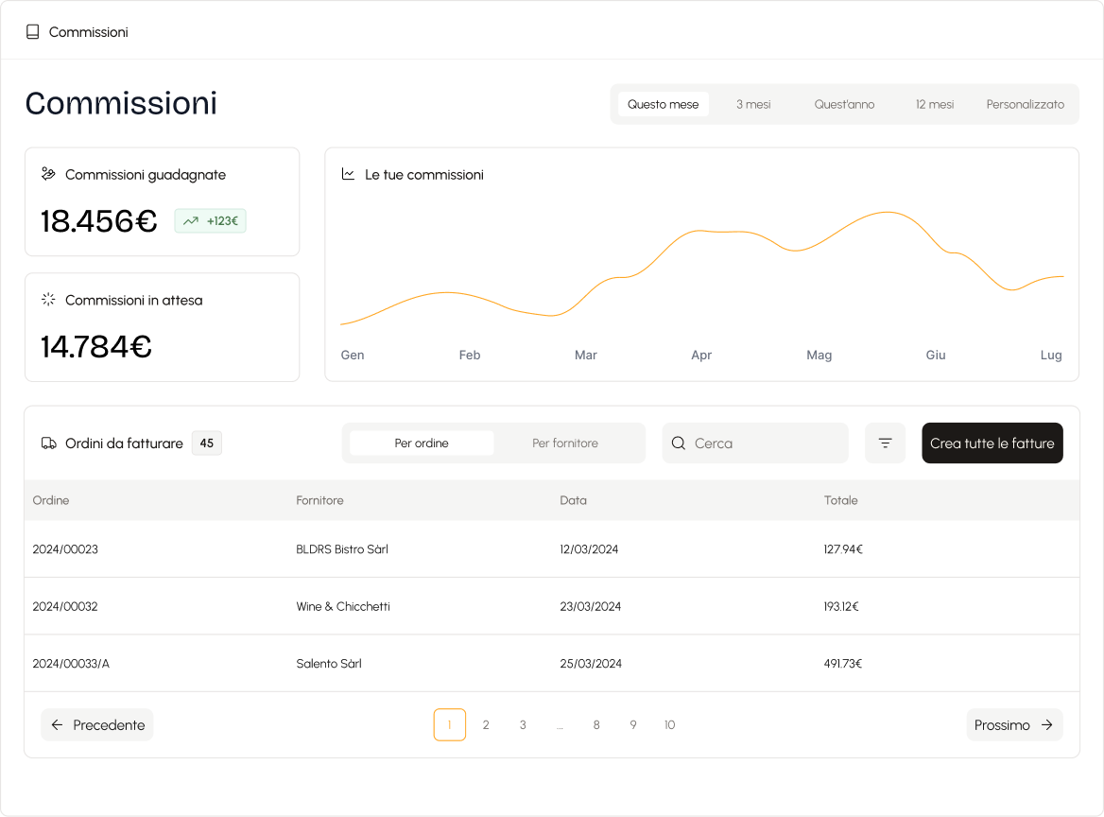Open the order row 2024/00032
Screen dimensions: 1104x817
coord(65,606)
